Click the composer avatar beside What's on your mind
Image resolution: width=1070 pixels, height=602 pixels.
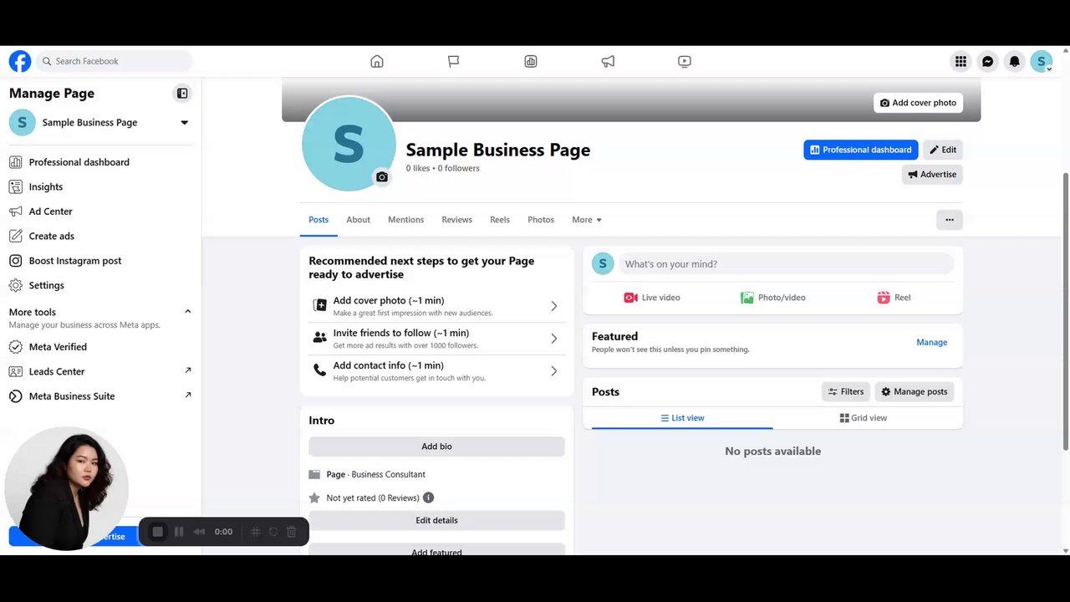(603, 264)
